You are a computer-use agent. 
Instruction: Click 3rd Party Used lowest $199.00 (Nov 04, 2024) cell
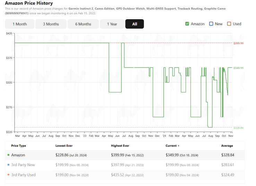pyautogui.click(x=72, y=175)
